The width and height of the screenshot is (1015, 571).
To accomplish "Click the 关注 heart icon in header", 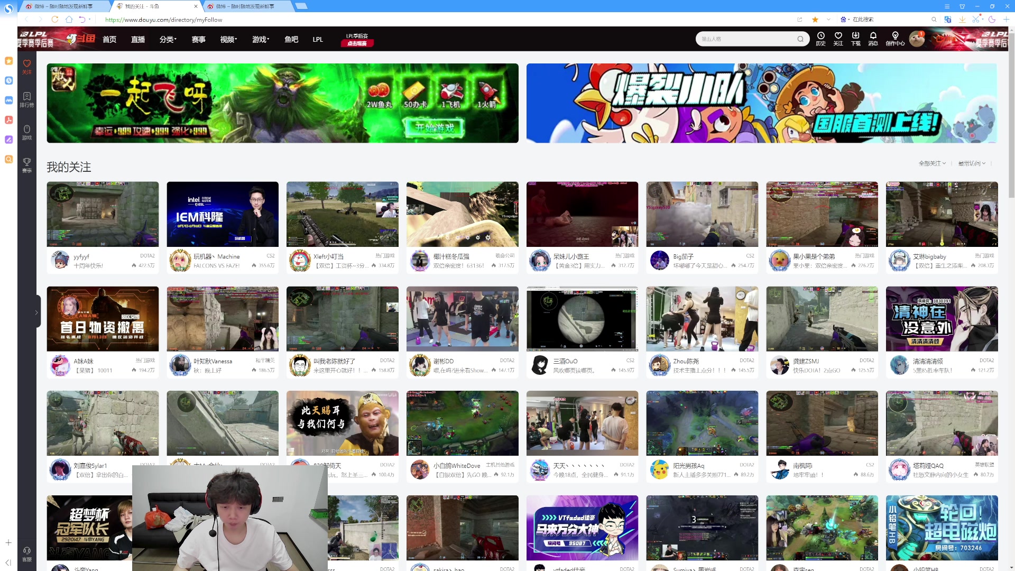I will pyautogui.click(x=838, y=38).
